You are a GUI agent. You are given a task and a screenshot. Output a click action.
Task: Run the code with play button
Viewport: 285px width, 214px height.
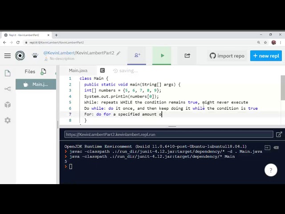click(162, 55)
